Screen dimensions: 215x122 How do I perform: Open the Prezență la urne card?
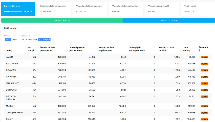[x=18, y=9]
